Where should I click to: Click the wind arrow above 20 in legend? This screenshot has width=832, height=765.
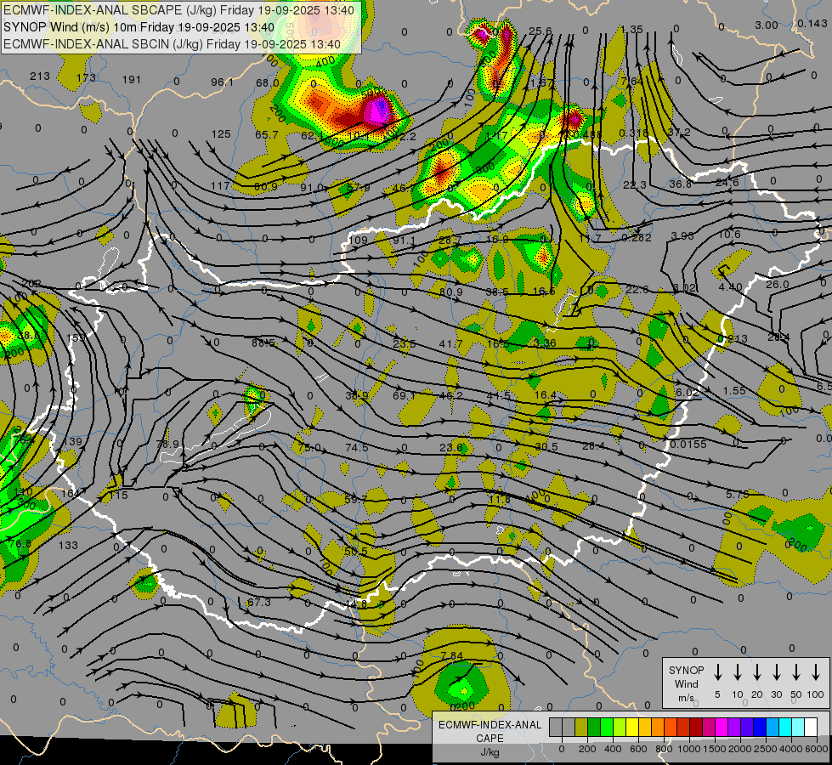[x=757, y=672]
